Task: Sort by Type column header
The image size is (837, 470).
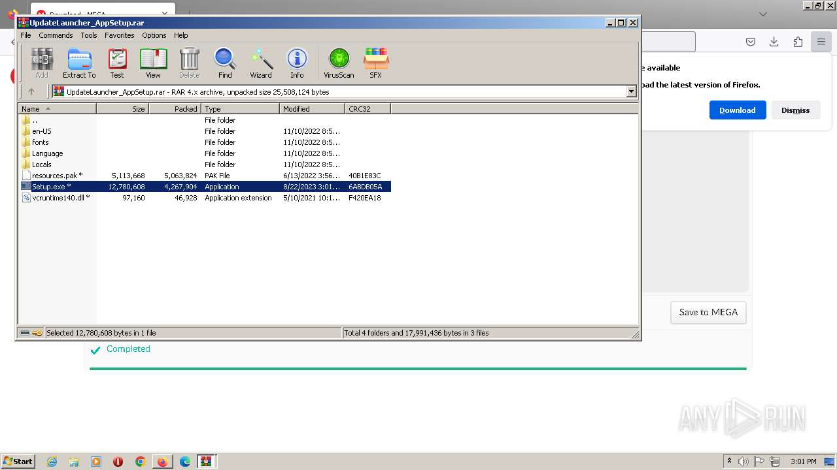Action: coord(240,109)
